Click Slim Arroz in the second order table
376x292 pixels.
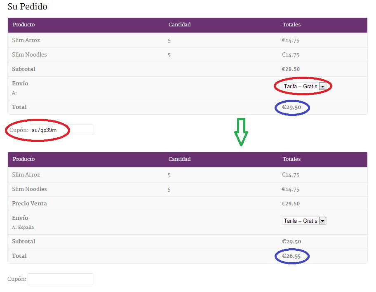point(26,175)
